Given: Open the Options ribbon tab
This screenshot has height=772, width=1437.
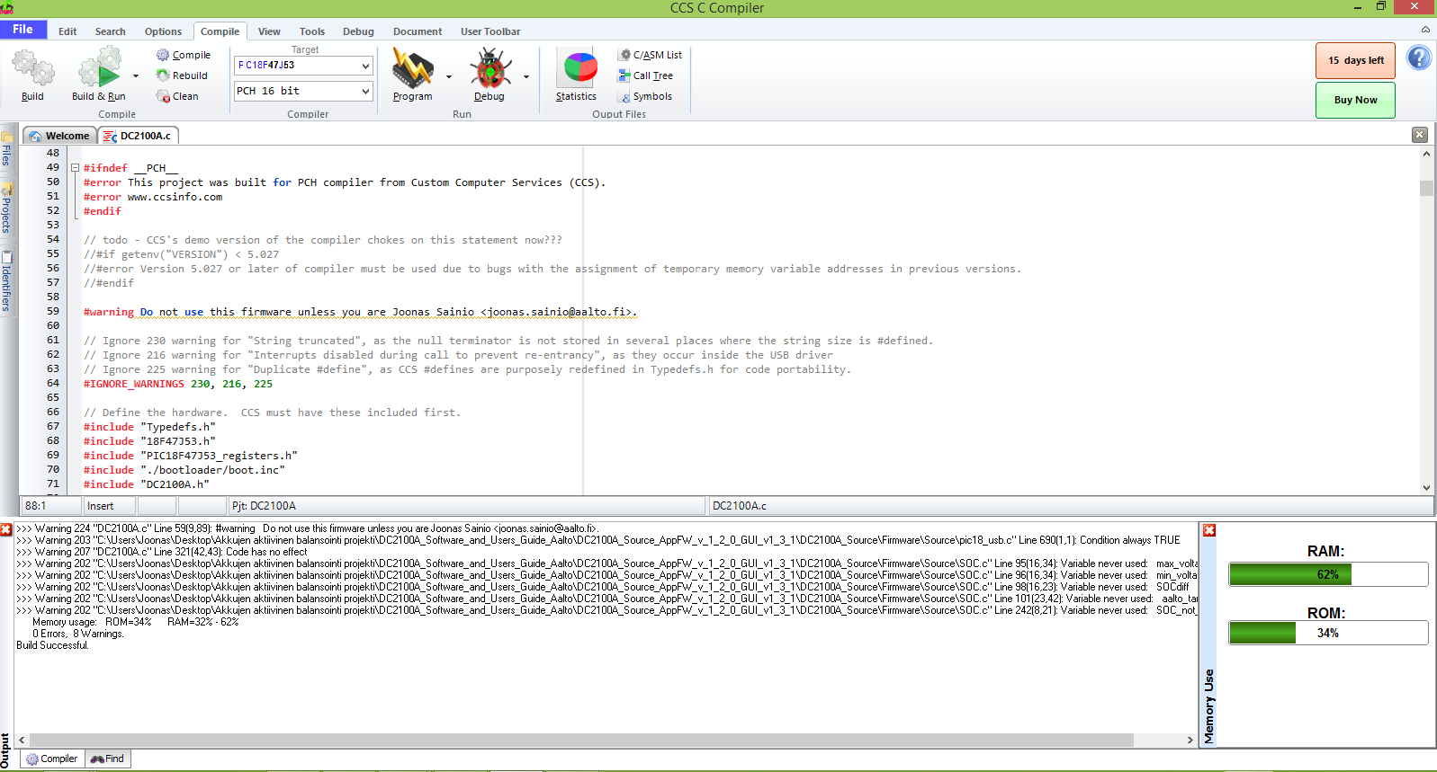Looking at the screenshot, I should [x=163, y=31].
